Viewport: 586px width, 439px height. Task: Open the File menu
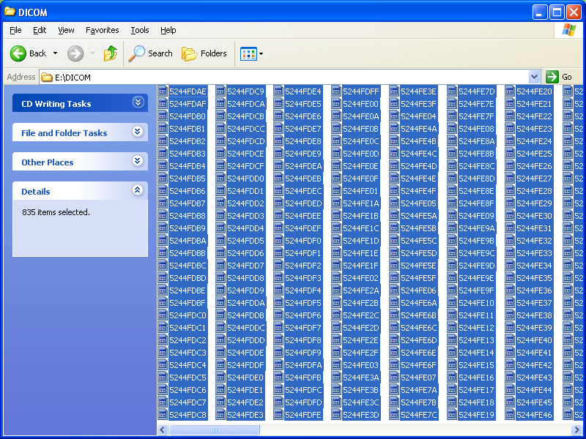(x=15, y=30)
